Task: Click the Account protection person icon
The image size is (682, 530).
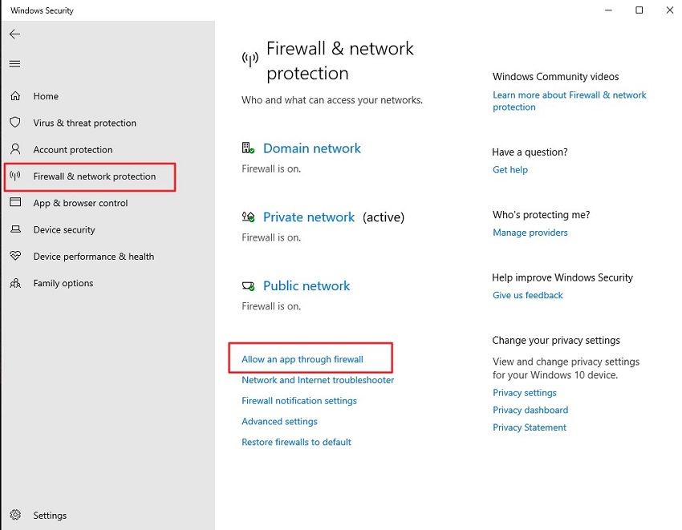Action: tap(15, 149)
